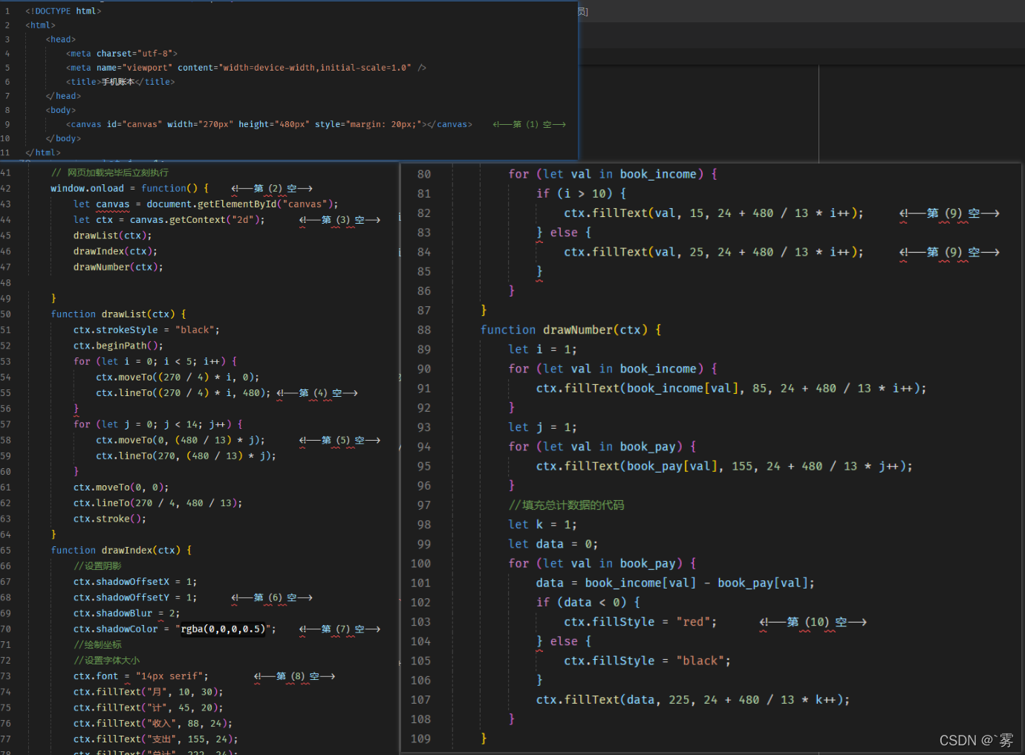Click the ctx.shadowOffsetX = 1 line
This screenshot has width=1025, height=755.
tap(135, 581)
